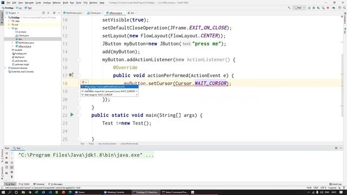Click the intention light bulb on line 18

pos(83,82)
